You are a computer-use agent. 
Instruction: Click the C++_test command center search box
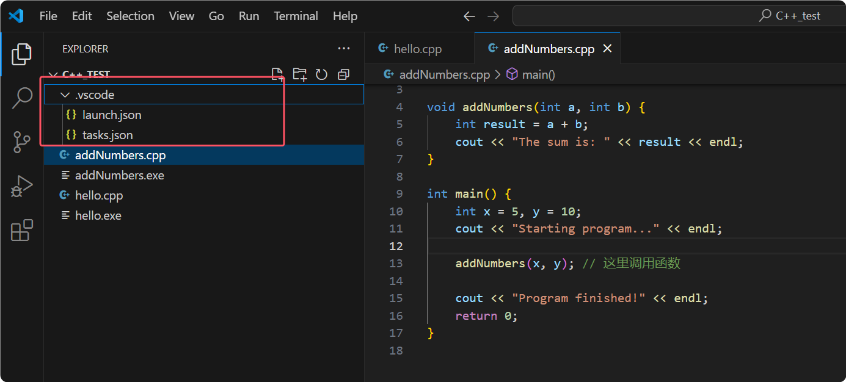(679, 16)
